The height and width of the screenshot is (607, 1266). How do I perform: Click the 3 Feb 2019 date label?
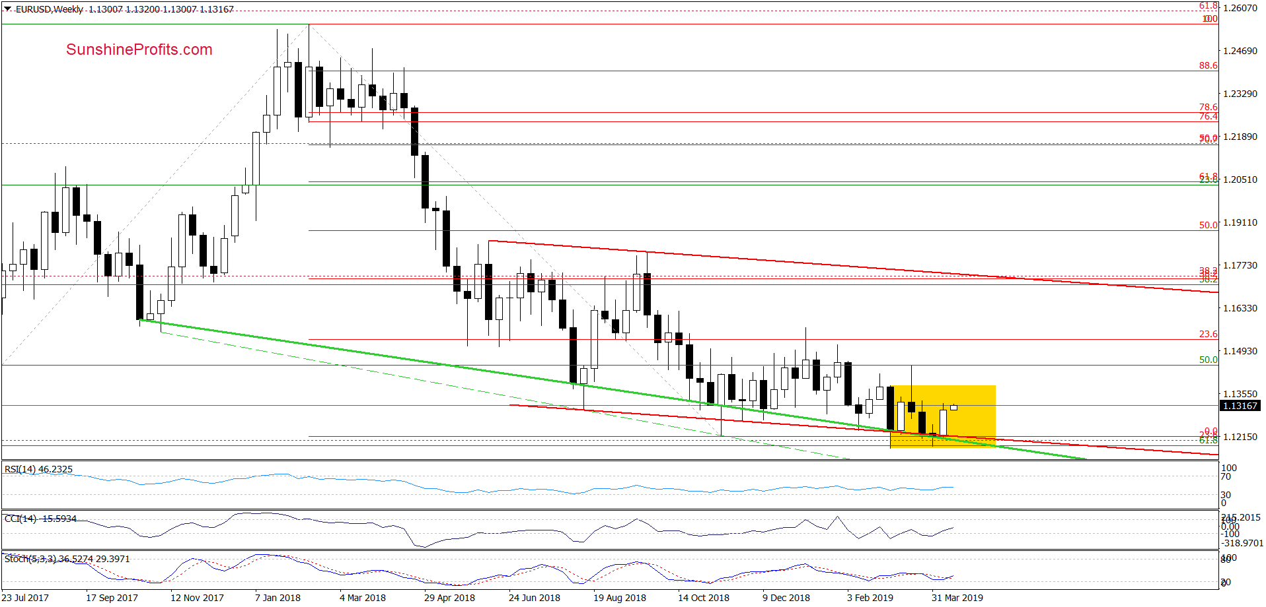click(x=870, y=598)
